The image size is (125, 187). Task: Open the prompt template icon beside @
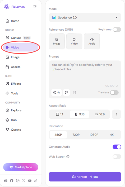point(74,92)
